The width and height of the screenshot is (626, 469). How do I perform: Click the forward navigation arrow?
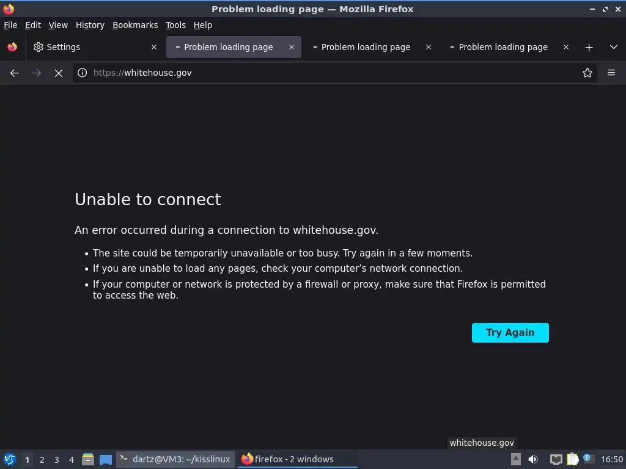(36, 73)
